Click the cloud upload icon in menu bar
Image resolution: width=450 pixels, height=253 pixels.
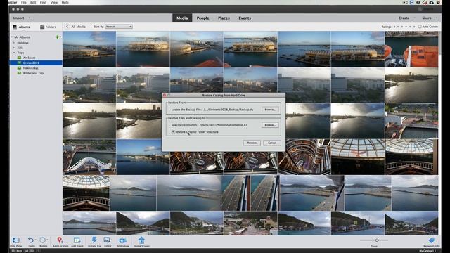(431, 2)
